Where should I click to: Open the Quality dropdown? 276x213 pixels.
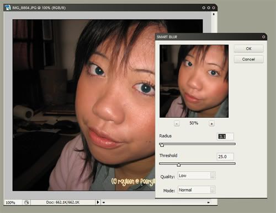point(197,176)
